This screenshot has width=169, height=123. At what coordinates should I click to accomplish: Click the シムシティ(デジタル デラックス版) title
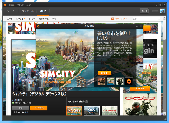tap(39, 94)
